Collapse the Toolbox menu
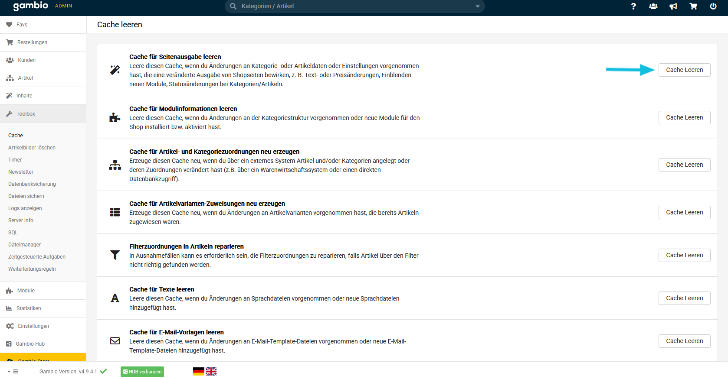 click(x=43, y=114)
